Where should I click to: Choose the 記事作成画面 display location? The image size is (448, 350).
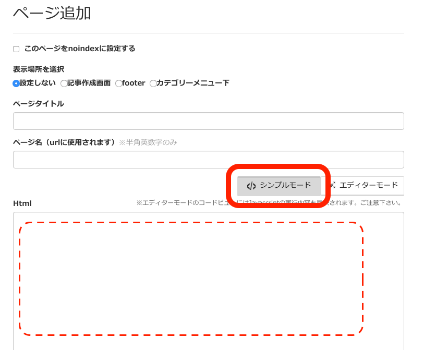click(64, 83)
